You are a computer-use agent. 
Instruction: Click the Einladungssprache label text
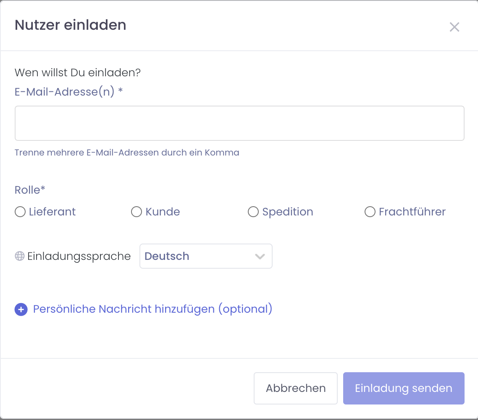pos(79,256)
